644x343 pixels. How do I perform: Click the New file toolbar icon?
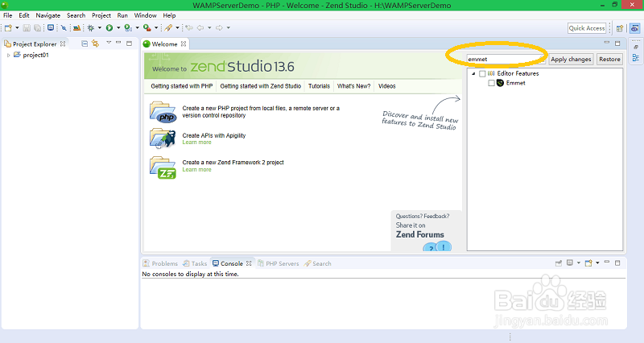pyautogui.click(x=8, y=28)
